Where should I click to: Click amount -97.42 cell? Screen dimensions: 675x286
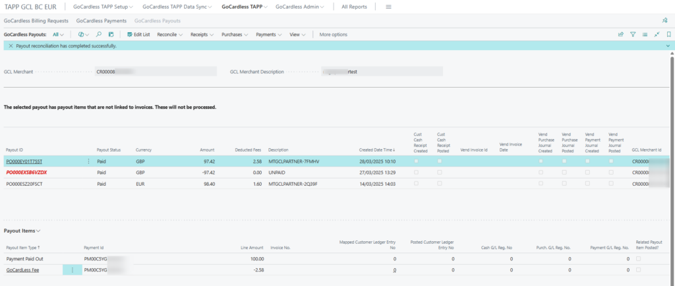pos(208,172)
